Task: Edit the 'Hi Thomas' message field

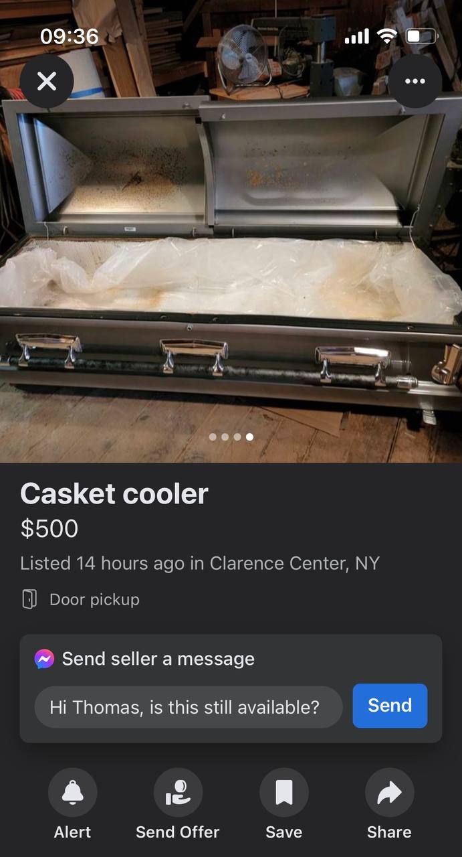Action: 189,707
